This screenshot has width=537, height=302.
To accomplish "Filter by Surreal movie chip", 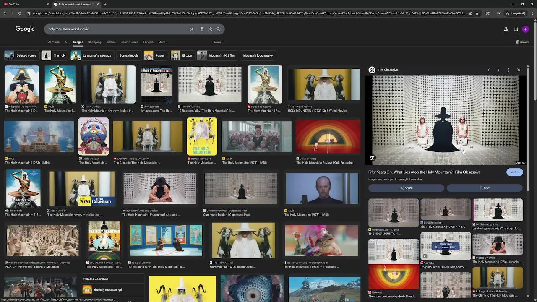I will pyautogui.click(x=129, y=55).
